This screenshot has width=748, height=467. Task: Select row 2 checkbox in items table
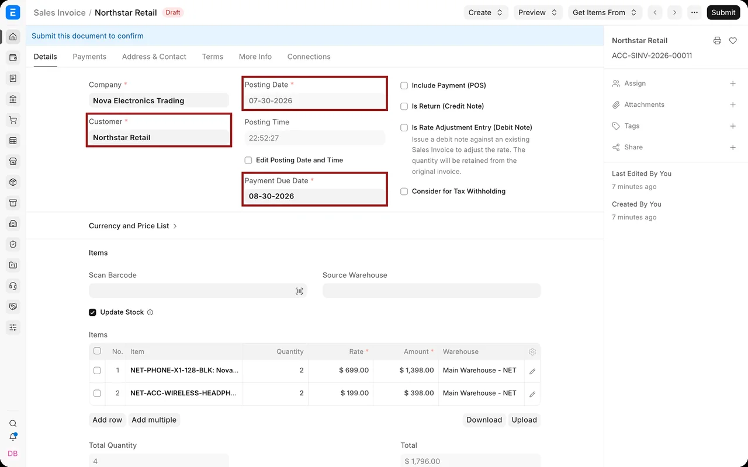[97, 393]
